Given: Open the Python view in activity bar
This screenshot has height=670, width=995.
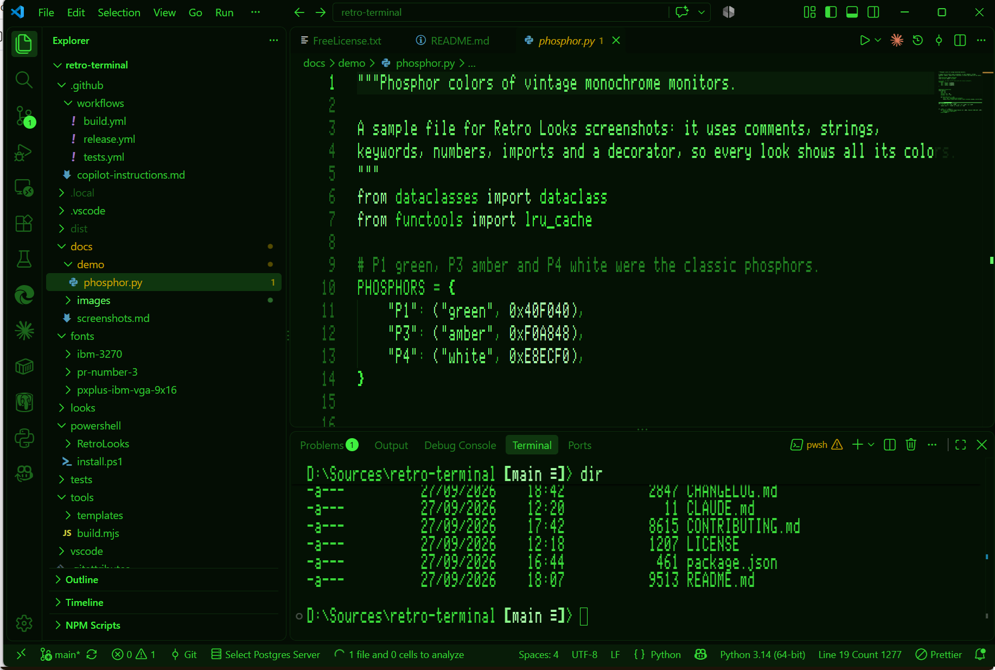Looking at the screenshot, I should [24, 438].
